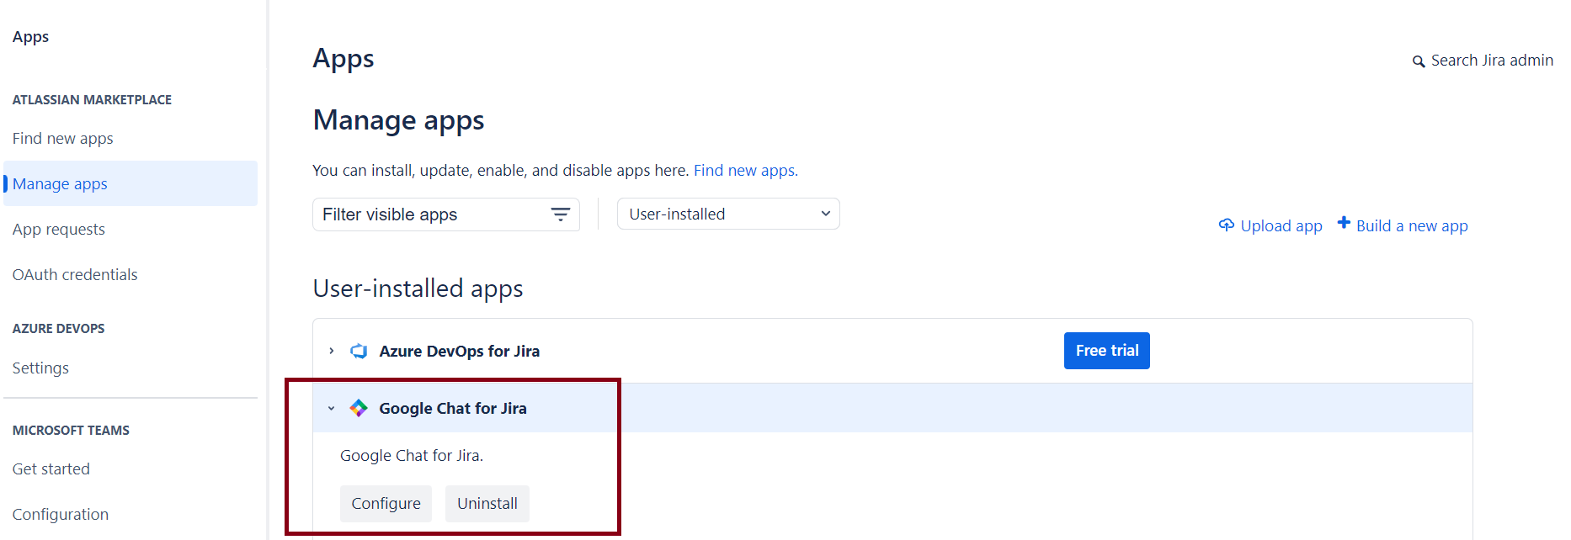Focus the Filter visible apps field

(x=429, y=214)
